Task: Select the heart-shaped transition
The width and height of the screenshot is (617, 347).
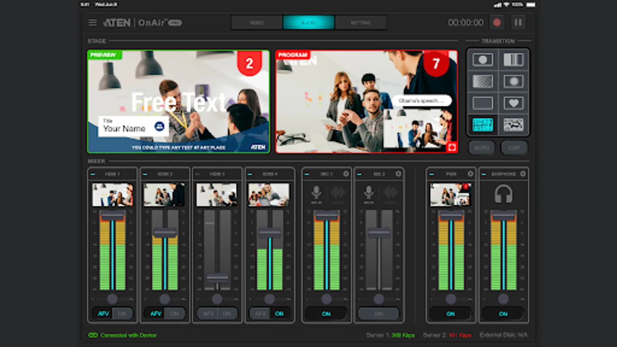Action: click(x=513, y=103)
